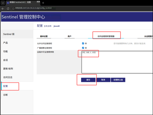This screenshot has width=153, height=115.
Task: Open the 更新/依附 sidebar item
Action: [17, 69]
